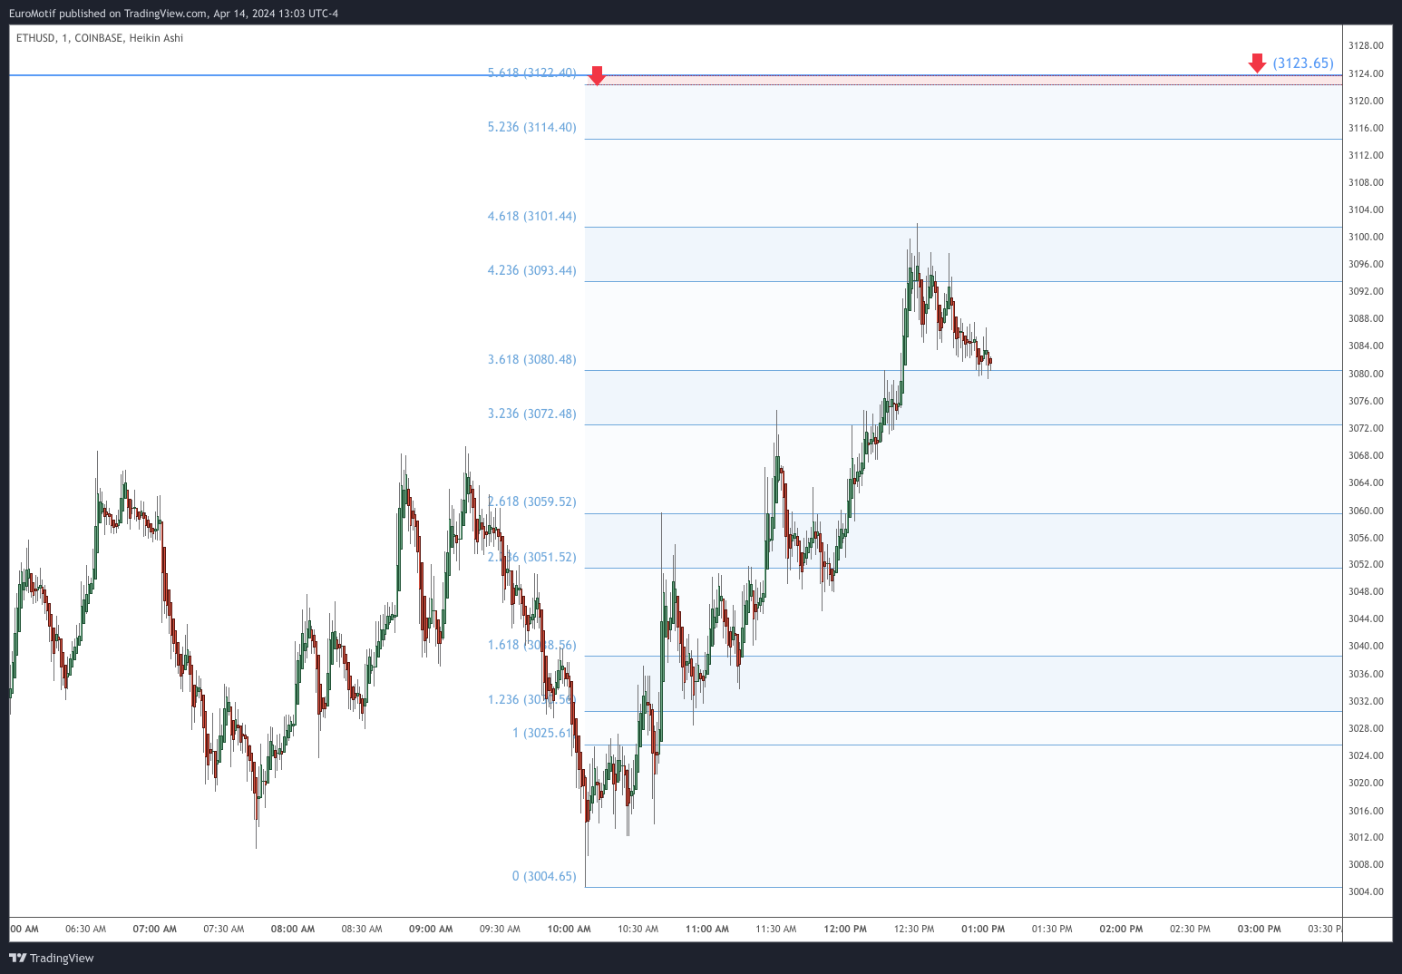Select 3032.00 on the price scale
The height and width of the screenshot is (974, 1402).
pos(1366,701)
